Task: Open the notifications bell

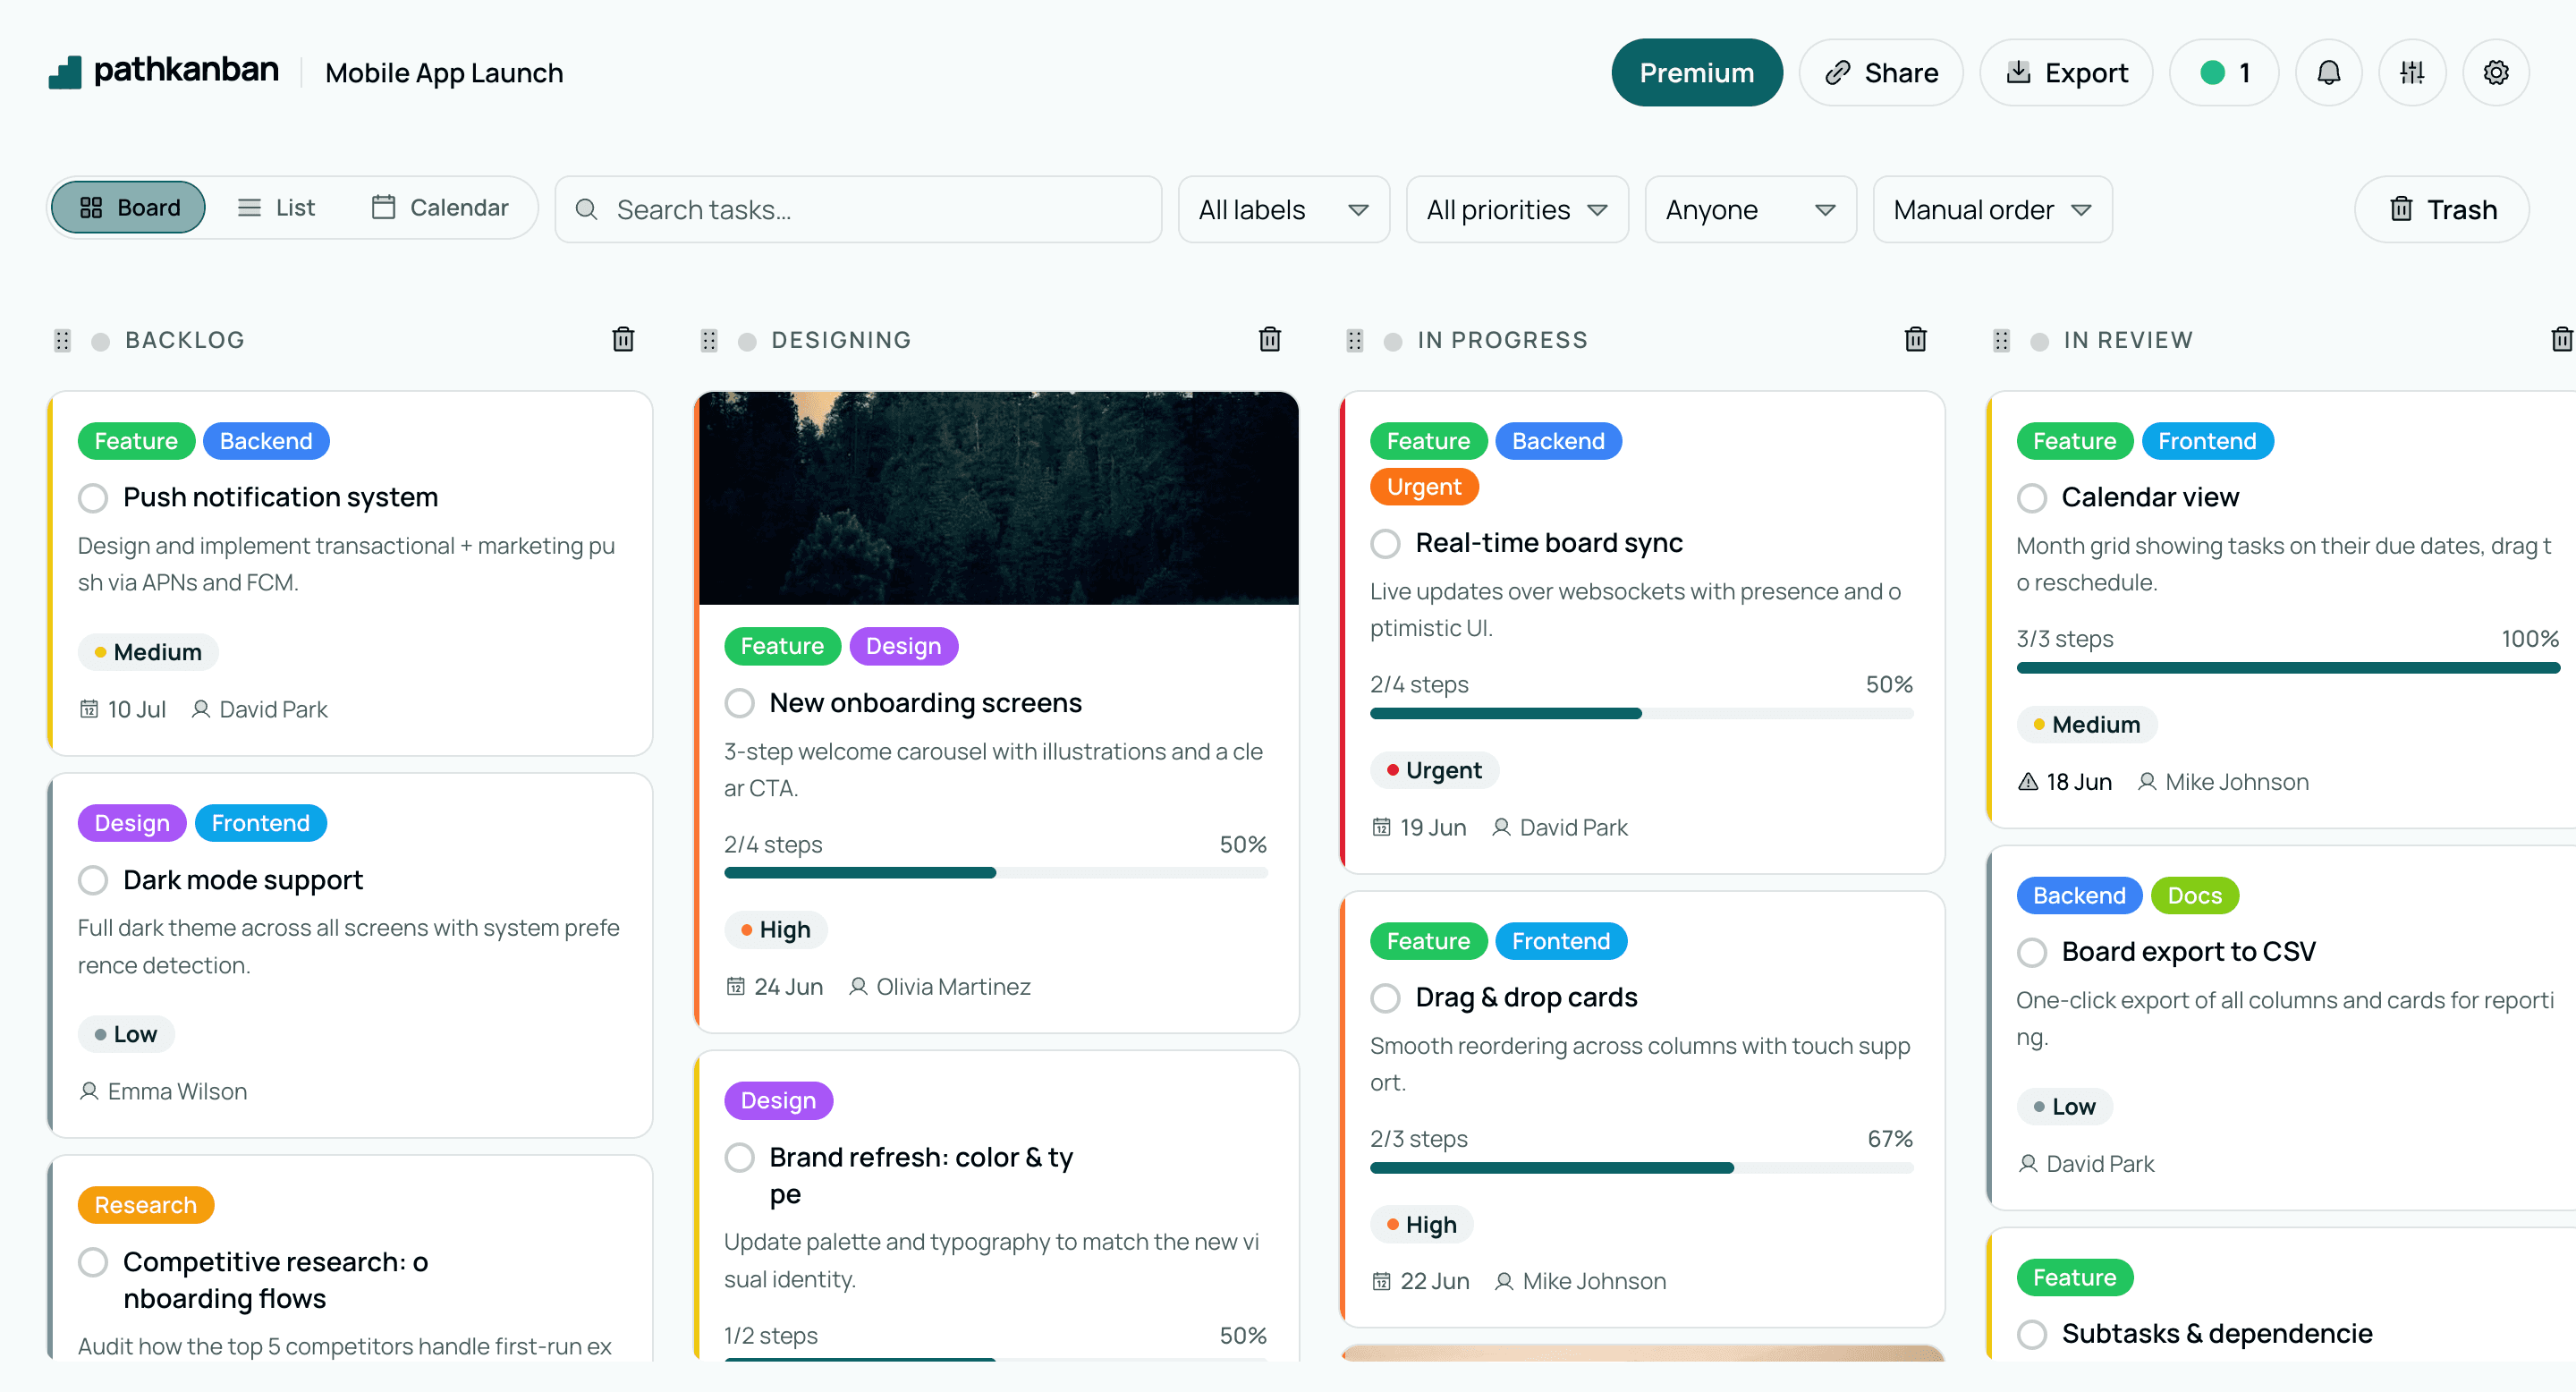Action: [x=2328, y=73]
